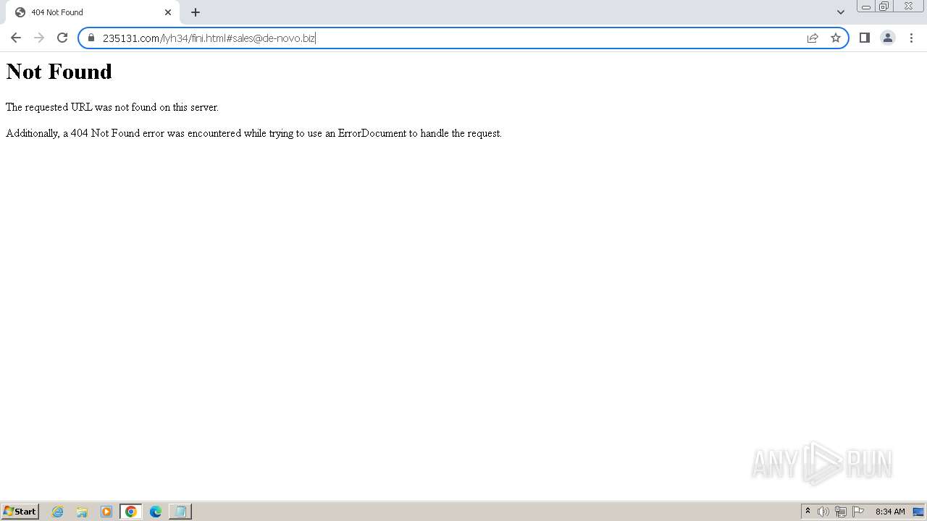Screen dimensions: 927x521
Task: Show hidden system tray icons
Action: 808,512
